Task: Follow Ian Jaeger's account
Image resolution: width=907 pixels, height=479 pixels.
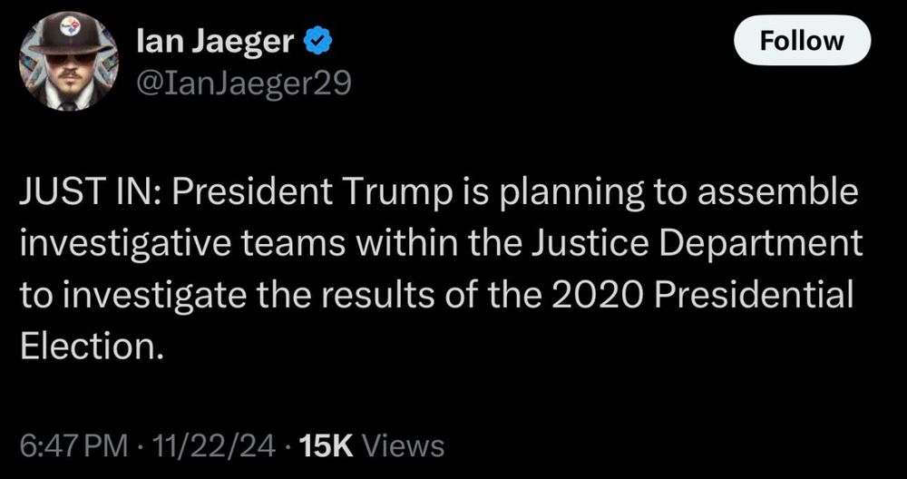Action: pyautogui.click(x=802, y=40)
